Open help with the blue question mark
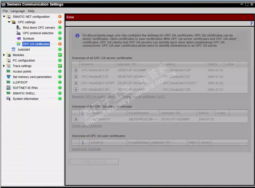255x188 pixels. tap(251, 24)
